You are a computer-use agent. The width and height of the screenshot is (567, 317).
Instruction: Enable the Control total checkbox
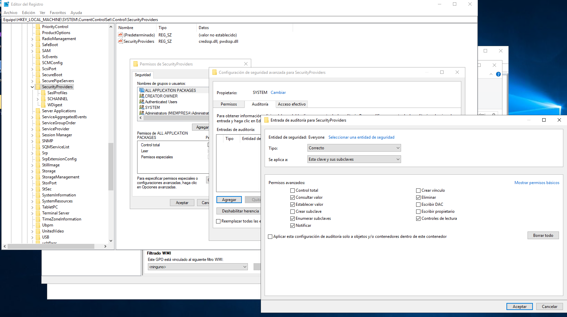[292, 190]
